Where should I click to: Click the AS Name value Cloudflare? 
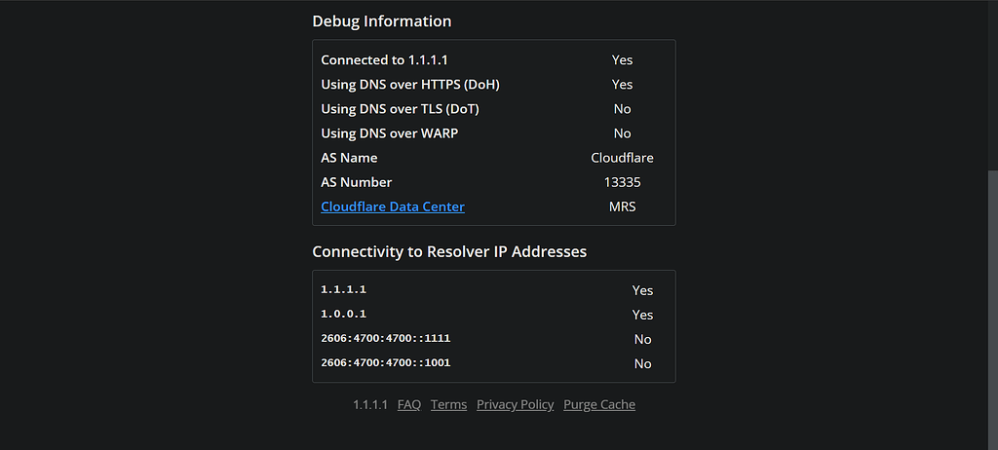click(622, 158)
